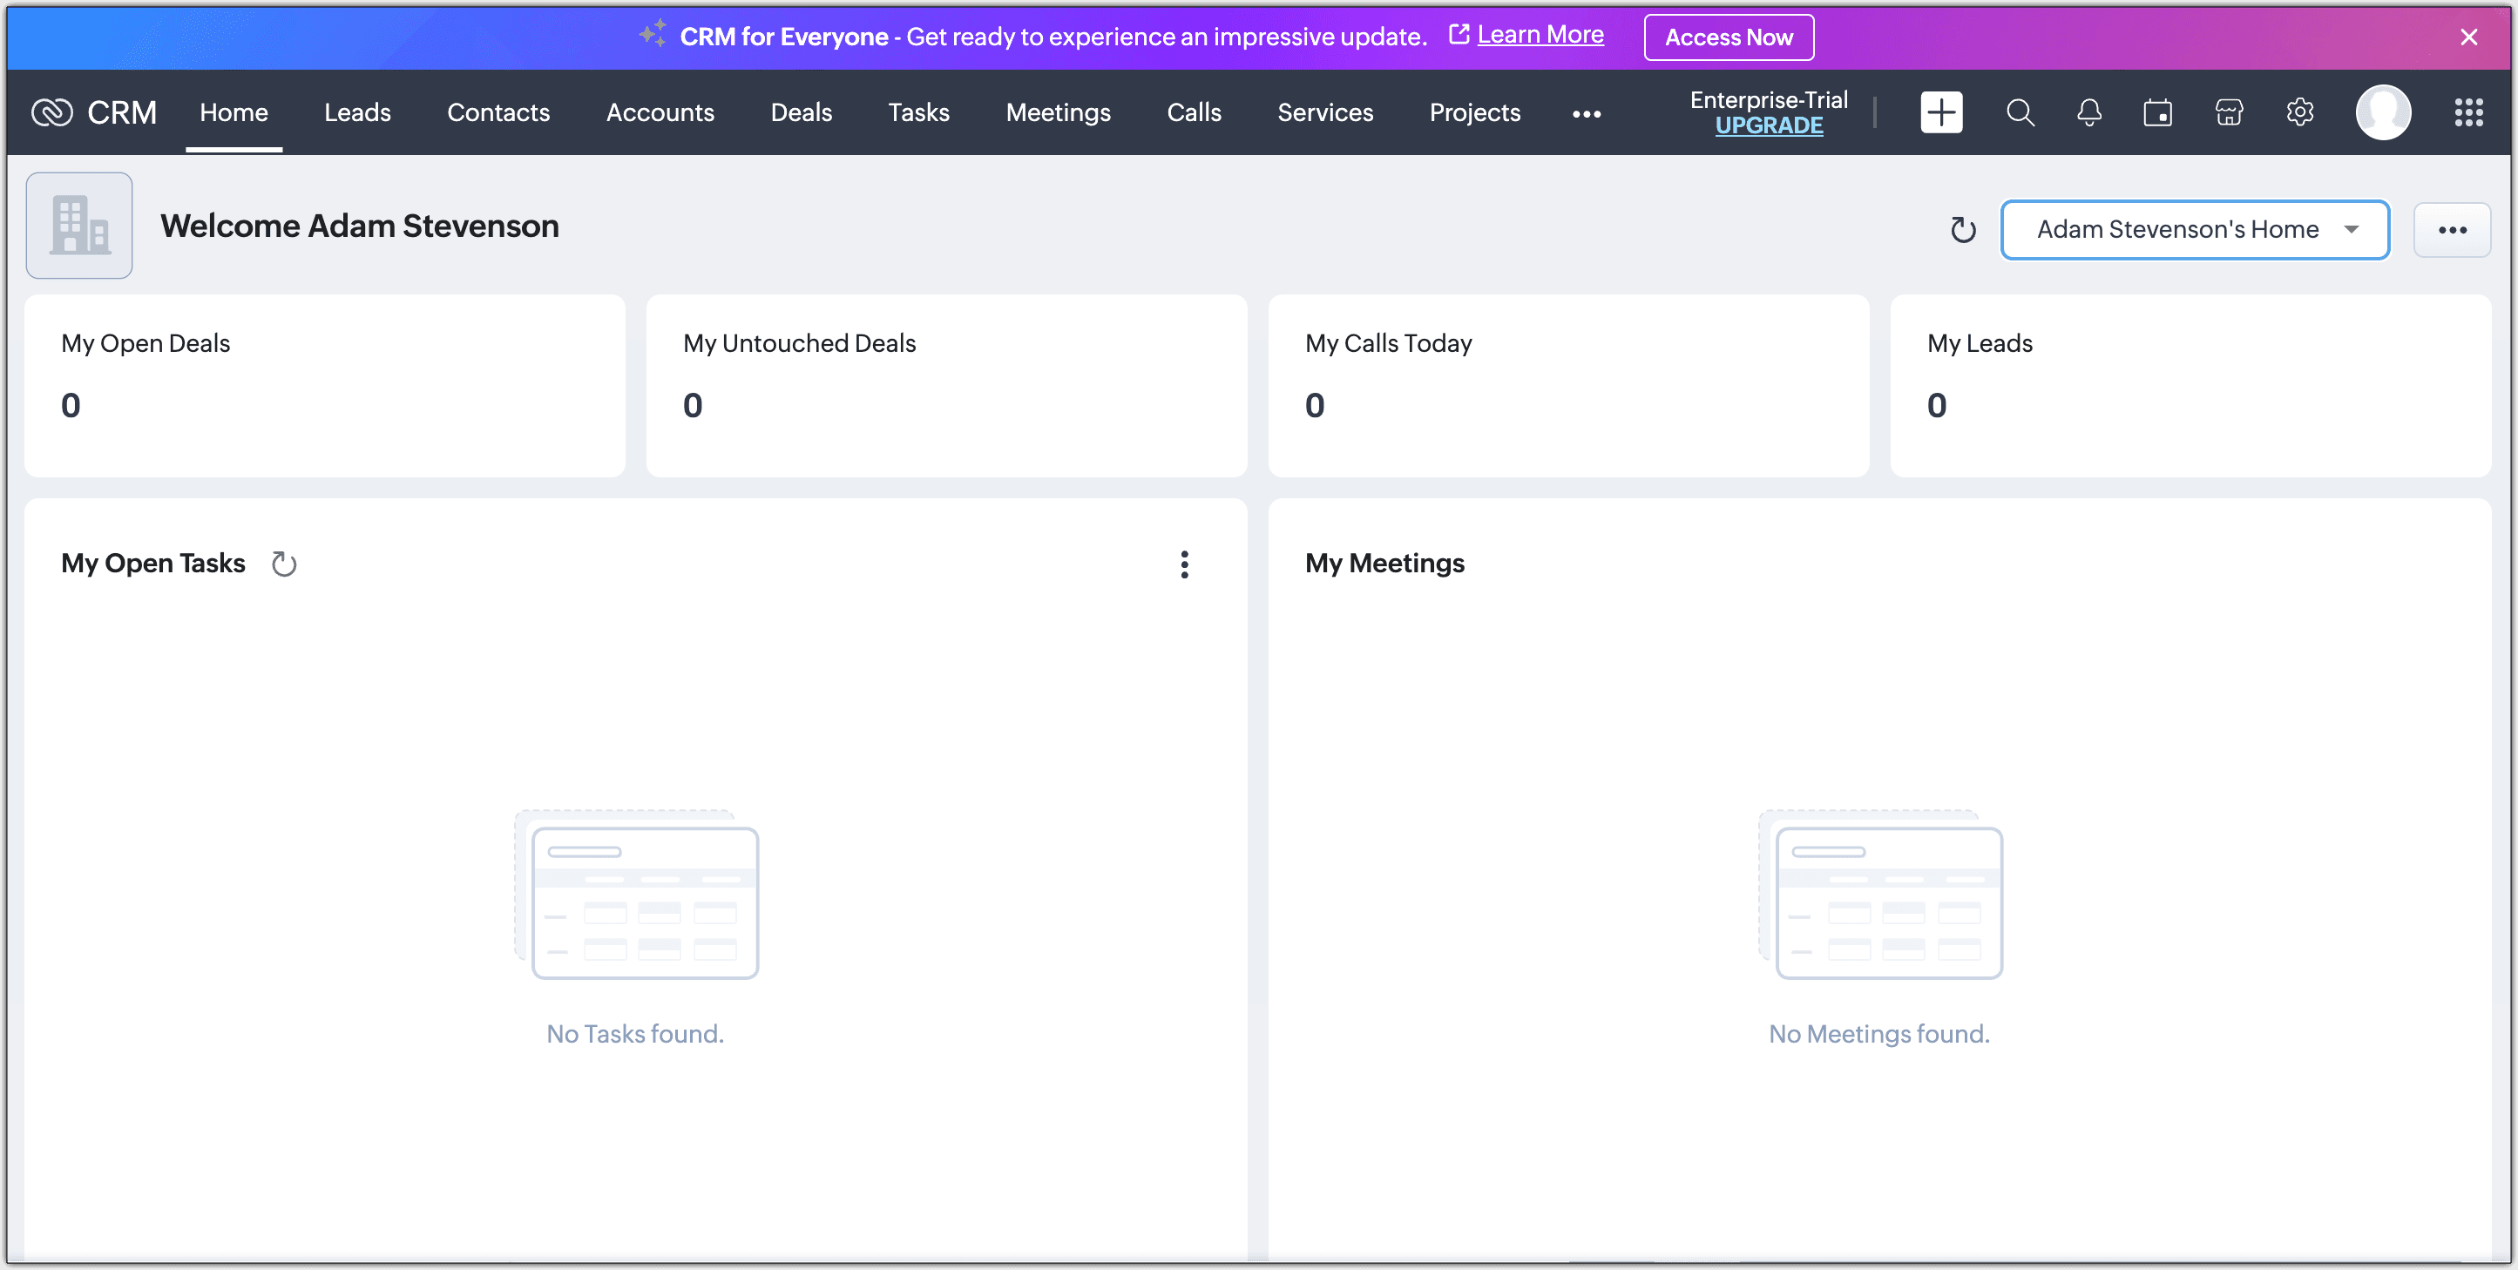Viewport: 2518px width, 1270px height.
Task: Open the calendar icon in top bar
Action: pos(2157,112)
